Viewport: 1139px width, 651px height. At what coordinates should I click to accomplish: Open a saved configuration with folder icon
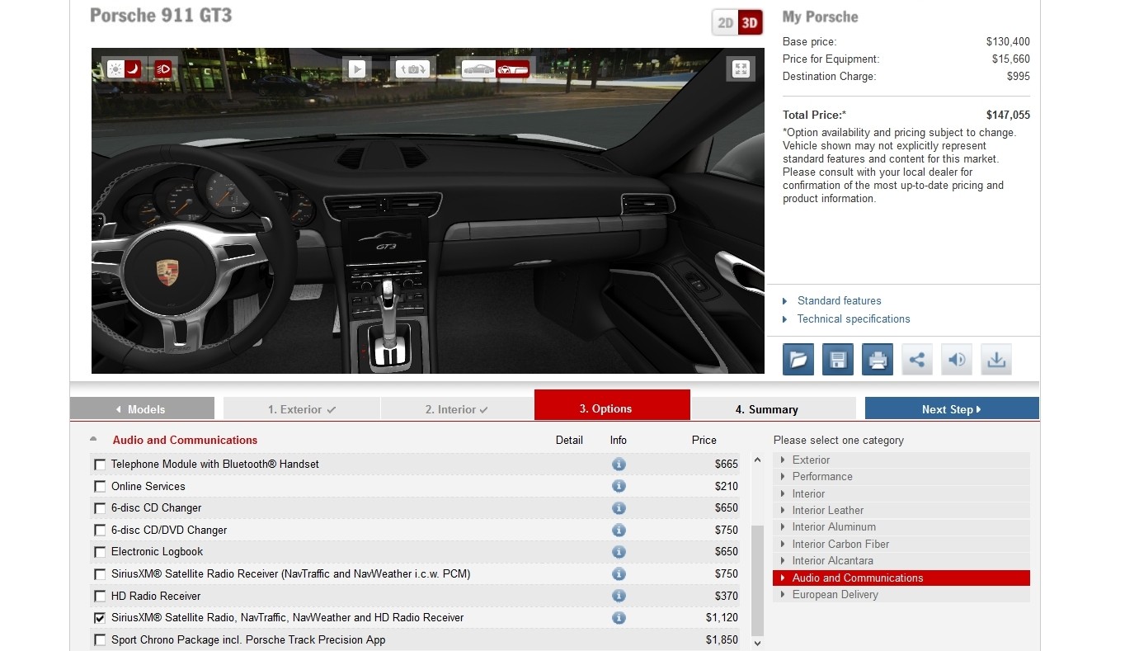(798, 360)
